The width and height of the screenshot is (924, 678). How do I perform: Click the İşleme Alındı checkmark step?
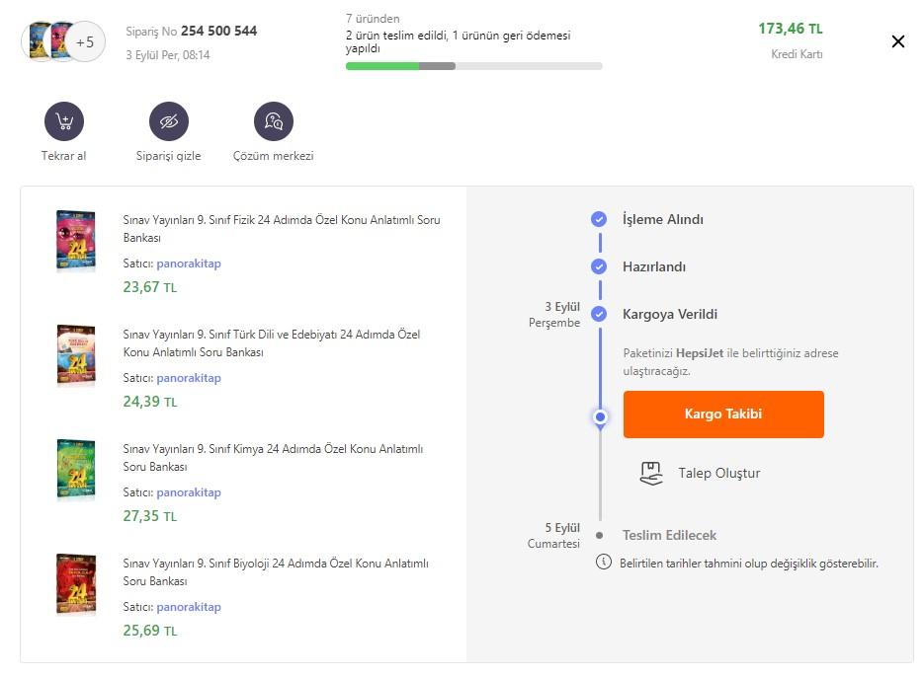click(x=599, y=219)
